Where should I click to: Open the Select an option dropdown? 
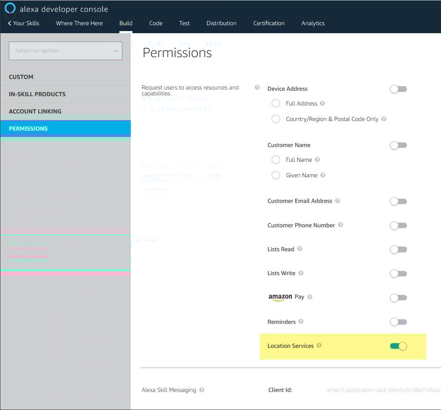(x=66, y=51)
